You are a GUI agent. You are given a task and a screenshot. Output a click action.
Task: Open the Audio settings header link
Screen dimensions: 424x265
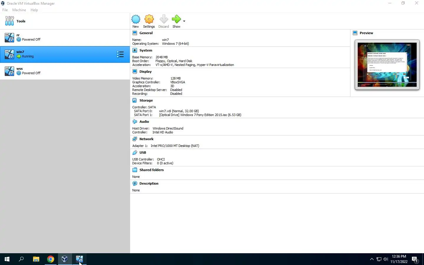click(x=144, y=122)
